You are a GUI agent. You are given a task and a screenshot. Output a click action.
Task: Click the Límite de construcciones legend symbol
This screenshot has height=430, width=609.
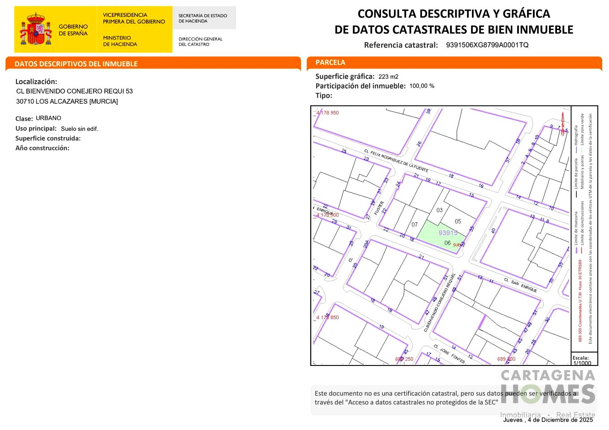[582, 250]
